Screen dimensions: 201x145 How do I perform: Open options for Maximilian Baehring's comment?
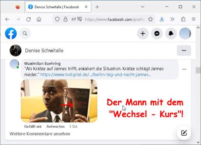pos(184,69)
